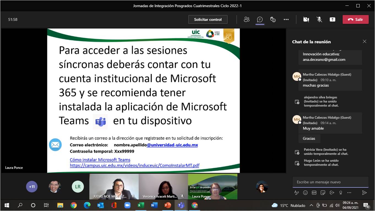
Task: Click the message 'Muy amable'
Action: click(313, 128)
